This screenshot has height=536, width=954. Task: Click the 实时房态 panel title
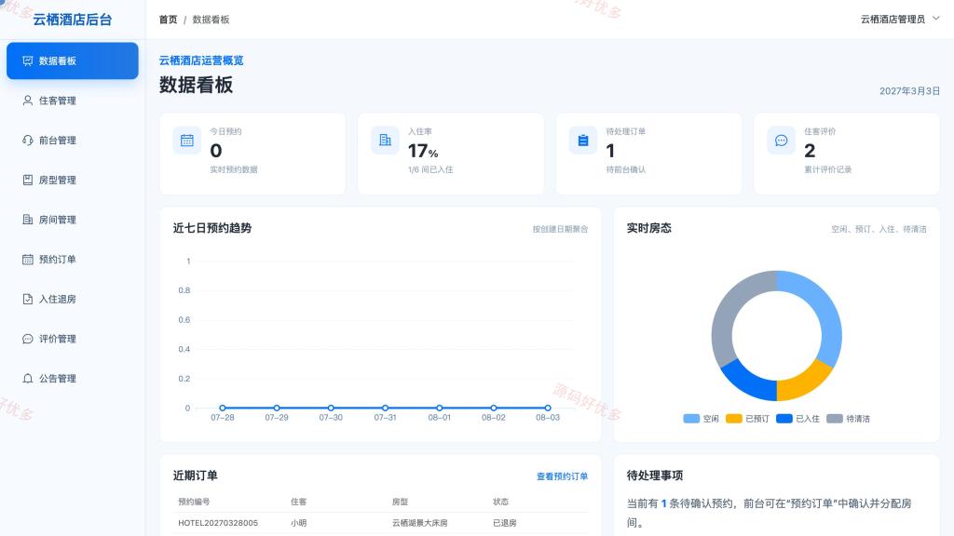[x=649, y=228]
